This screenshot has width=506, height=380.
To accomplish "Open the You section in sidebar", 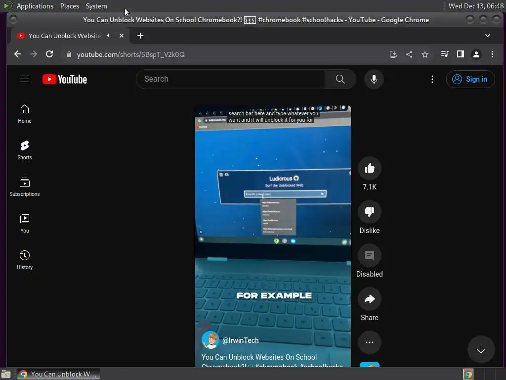I will pos(25,224).
